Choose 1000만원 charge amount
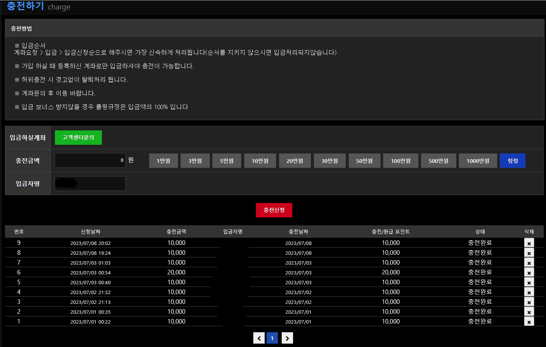This screenshot has width=546, height=347. 478,161
